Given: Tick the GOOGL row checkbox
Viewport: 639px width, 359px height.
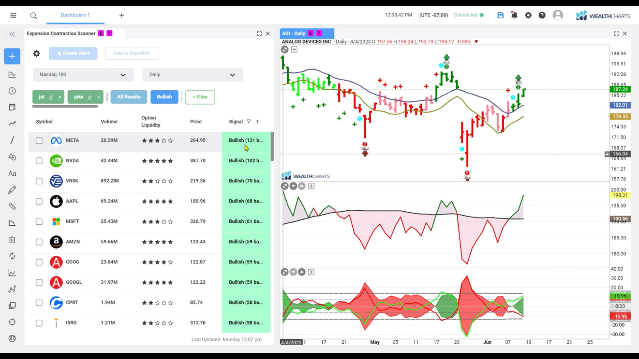Looking at the screenshot, I should tap(39, 283).
